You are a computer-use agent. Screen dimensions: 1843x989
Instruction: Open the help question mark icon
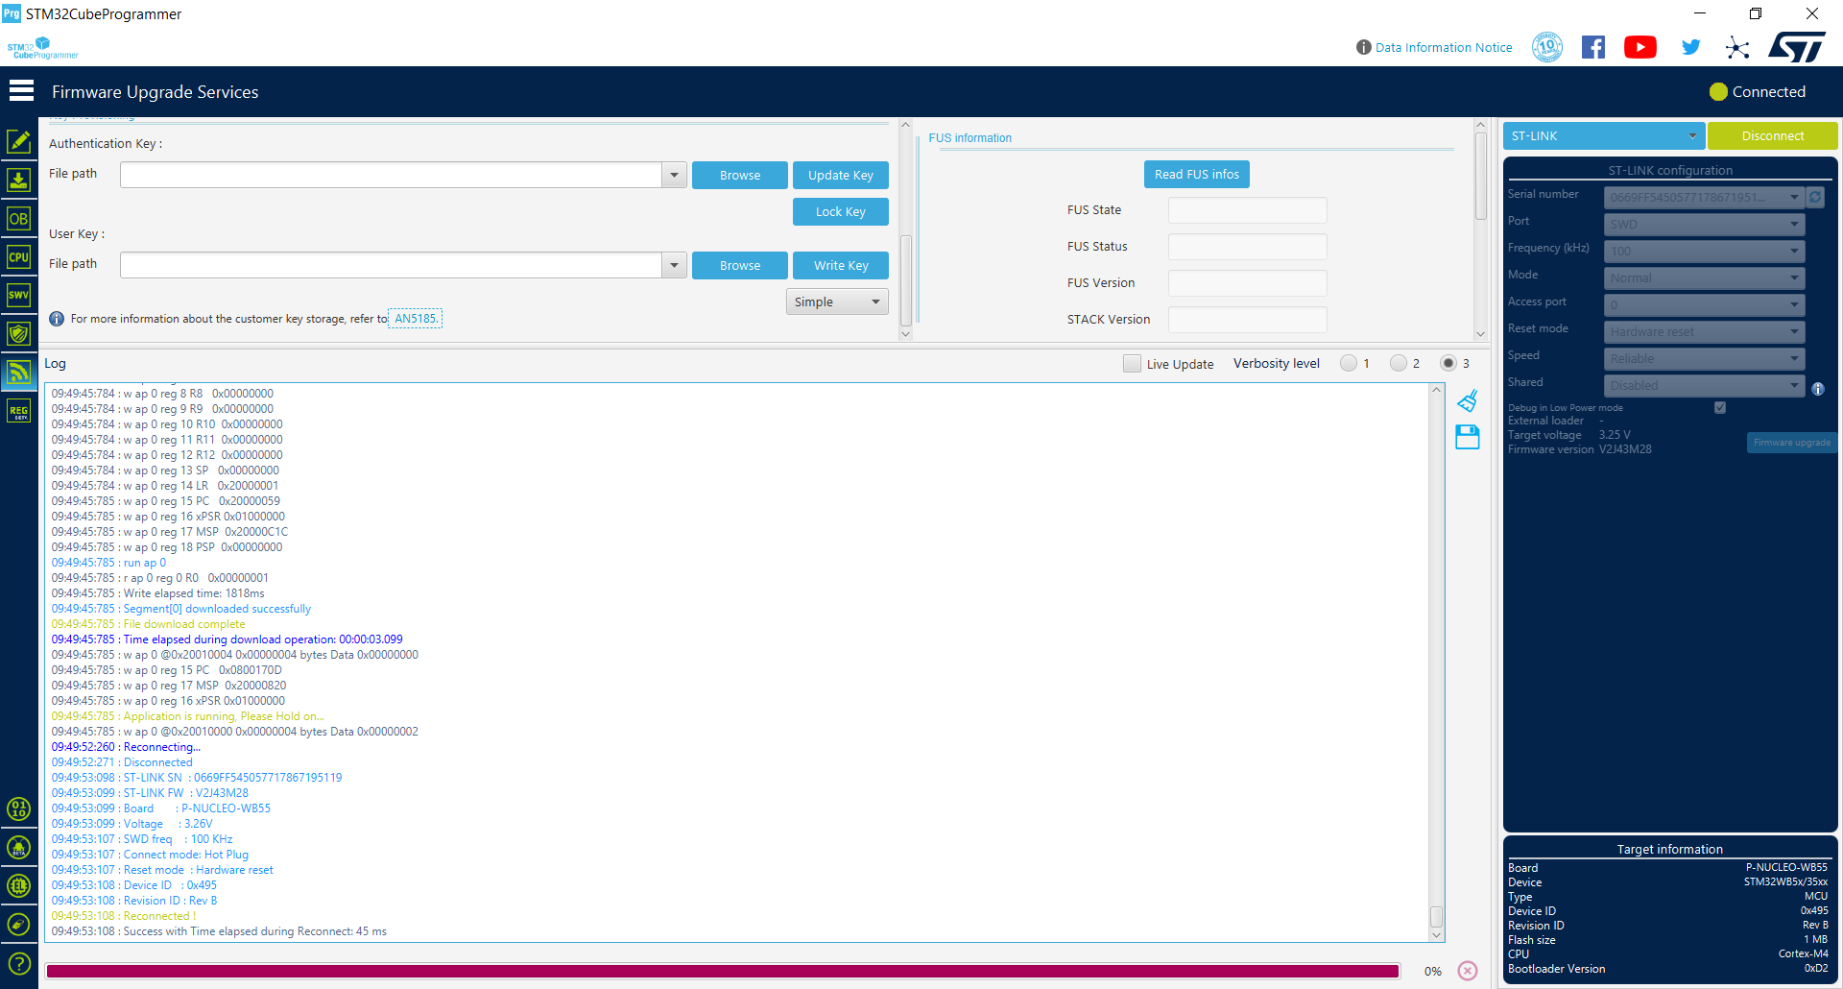tap(19, 962)
